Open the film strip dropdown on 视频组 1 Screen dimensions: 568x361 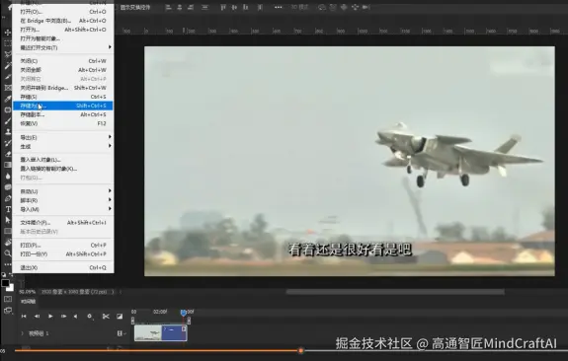121,333
